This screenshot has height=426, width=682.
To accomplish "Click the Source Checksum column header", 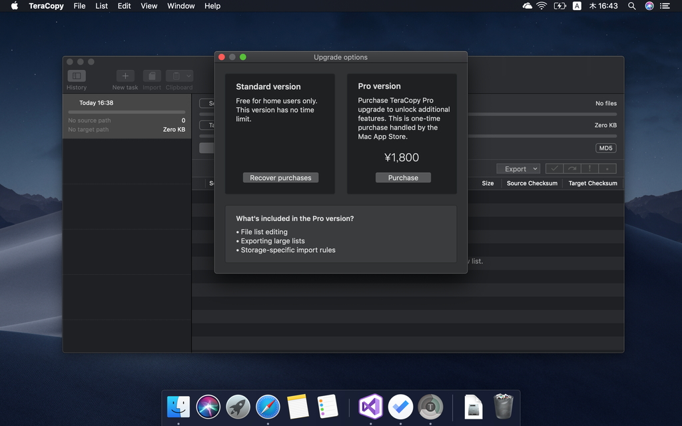I will coord(532,183).
